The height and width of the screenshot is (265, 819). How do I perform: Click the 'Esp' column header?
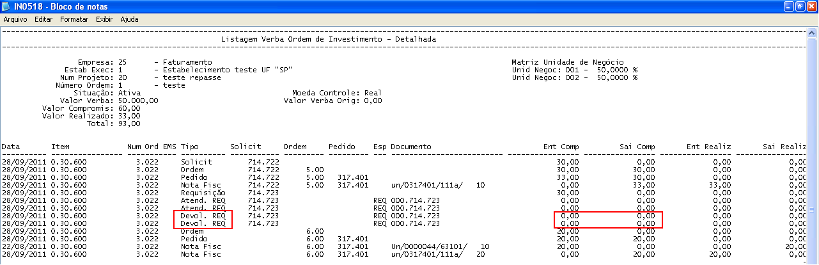(x=380, y=147)
